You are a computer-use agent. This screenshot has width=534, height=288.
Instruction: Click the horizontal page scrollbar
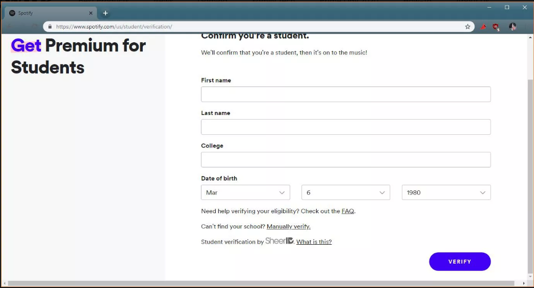pyautogui.click(x=261, y=283)
